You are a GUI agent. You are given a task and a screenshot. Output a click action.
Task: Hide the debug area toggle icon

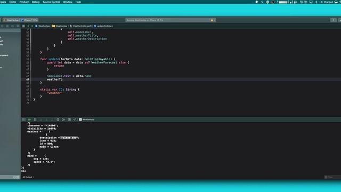24,119
